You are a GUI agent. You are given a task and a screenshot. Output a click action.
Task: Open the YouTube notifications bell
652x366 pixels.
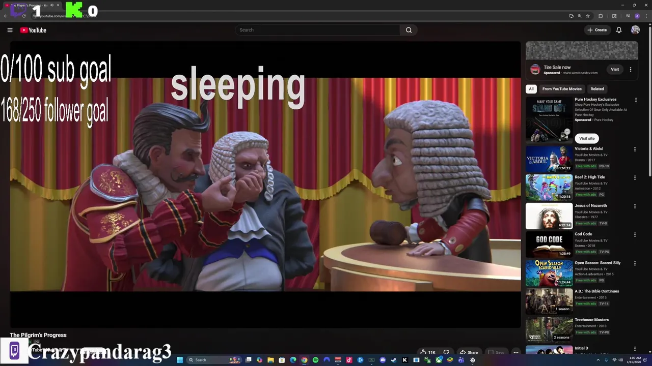point(619,30)
